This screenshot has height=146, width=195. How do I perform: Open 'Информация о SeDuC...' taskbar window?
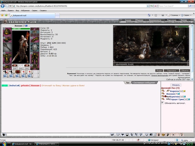pos(47,144)
